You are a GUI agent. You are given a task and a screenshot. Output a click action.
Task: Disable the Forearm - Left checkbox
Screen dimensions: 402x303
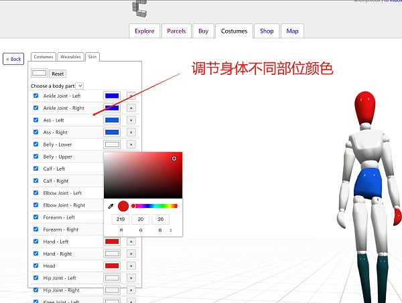tap(36, 217)
